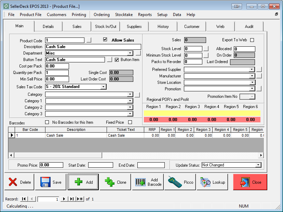The image size is (283, 212).
Task: Open the Stocktake menu
Action: pyautogui.click(x=124, y=15)
